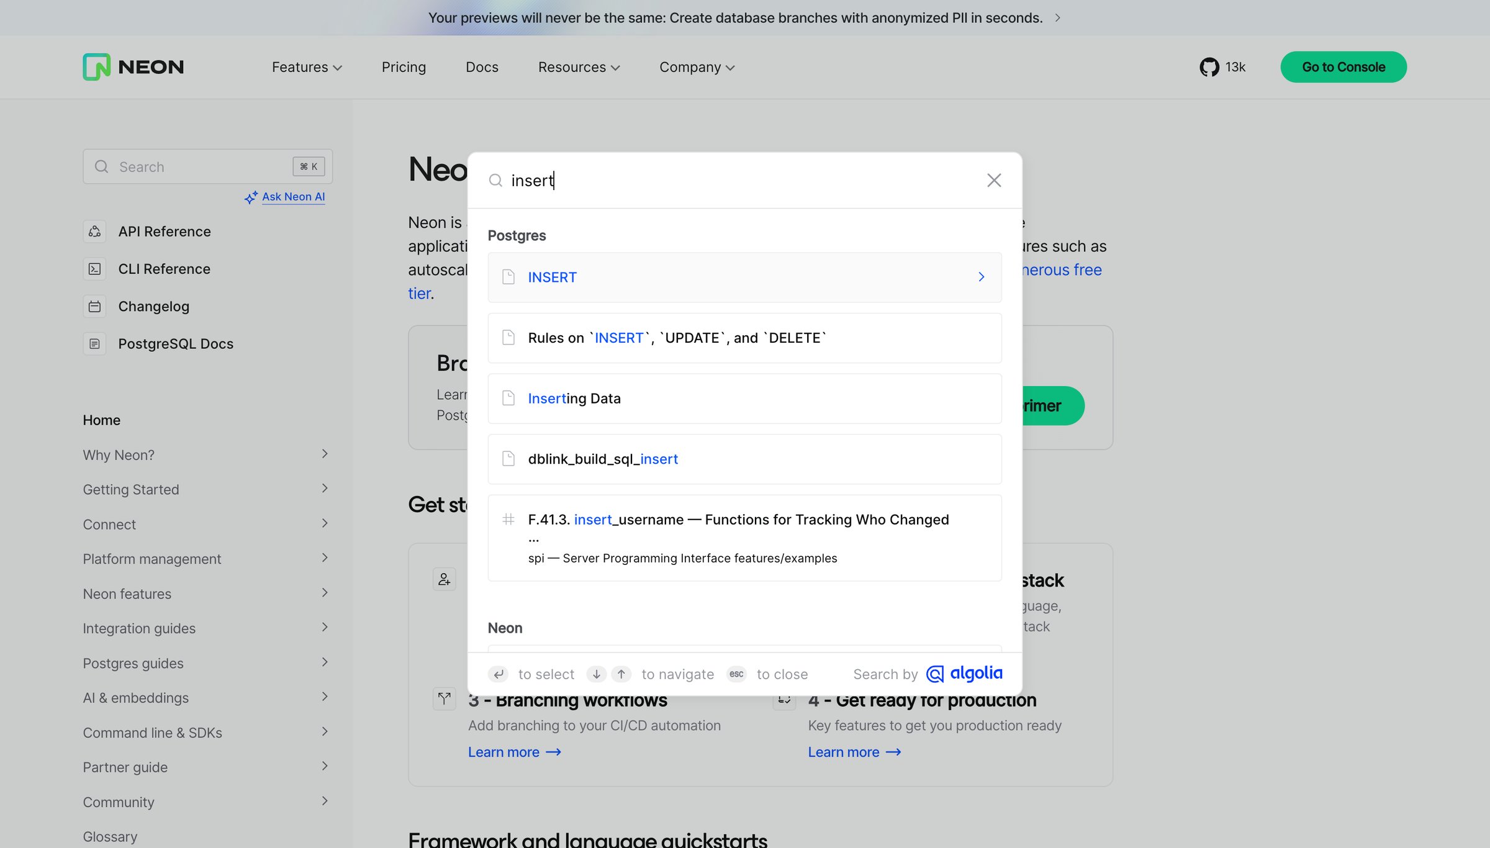Click the arrow on the INSERT result

(x=982, y=277)
